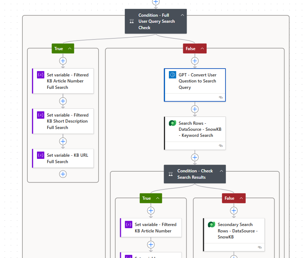
Task: Collapse the Condition - Full User Query Search Check
Action: [x=182, y=15]
